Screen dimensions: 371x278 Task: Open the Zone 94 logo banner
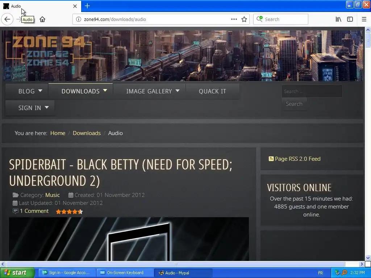click(x=49, y=51)
